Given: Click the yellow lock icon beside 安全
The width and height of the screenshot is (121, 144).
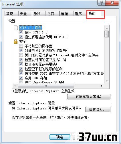Looking at the screenshot, I should 15,41.
